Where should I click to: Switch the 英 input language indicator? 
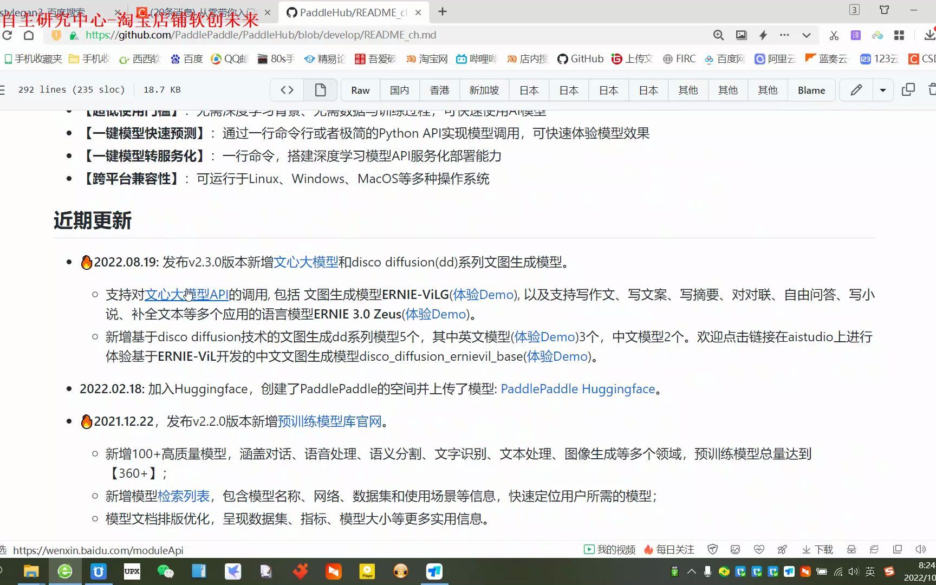point(870,571)
